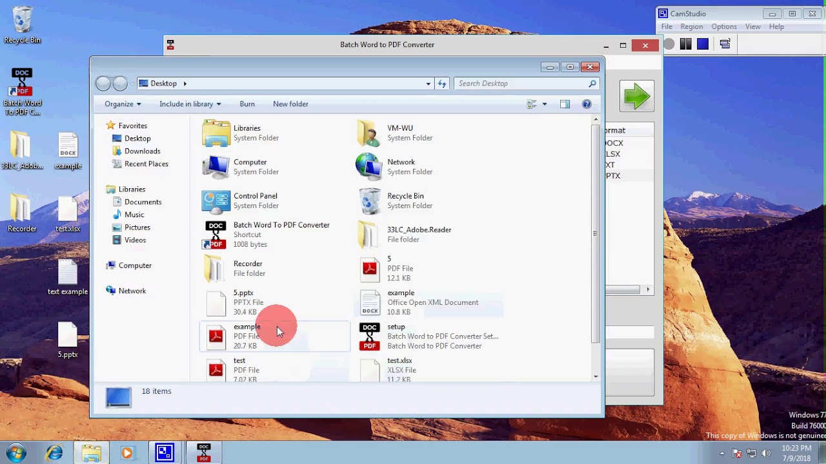This screenshot has height=464, width=826.
Task: Open CamStudio File menu
Action: [667, 26]
